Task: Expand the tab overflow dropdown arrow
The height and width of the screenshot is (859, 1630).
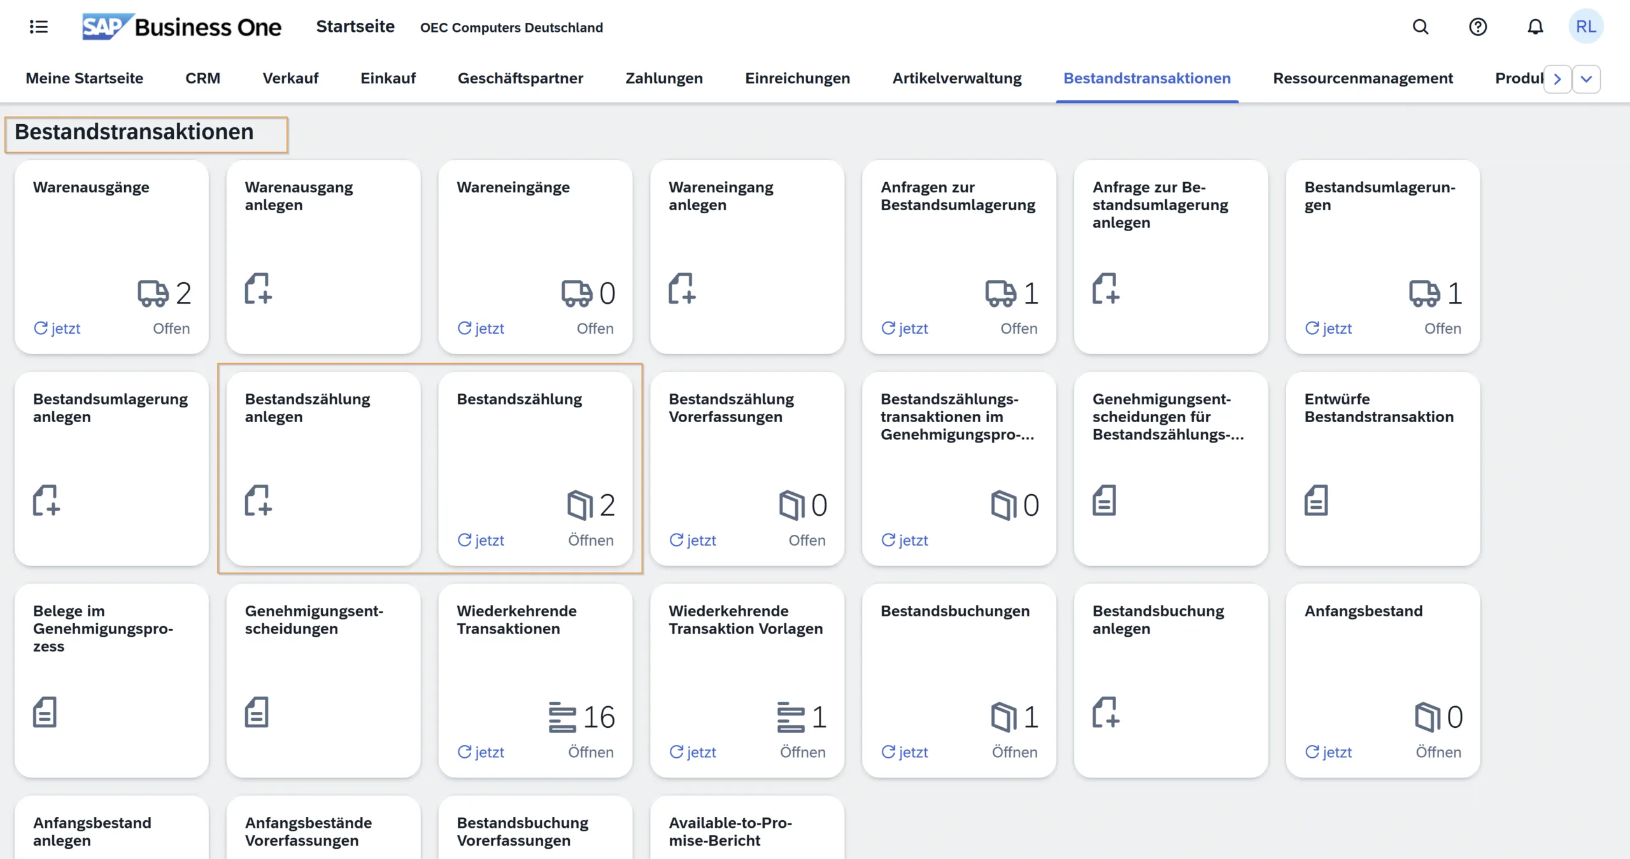Action: pos(1587,79)
